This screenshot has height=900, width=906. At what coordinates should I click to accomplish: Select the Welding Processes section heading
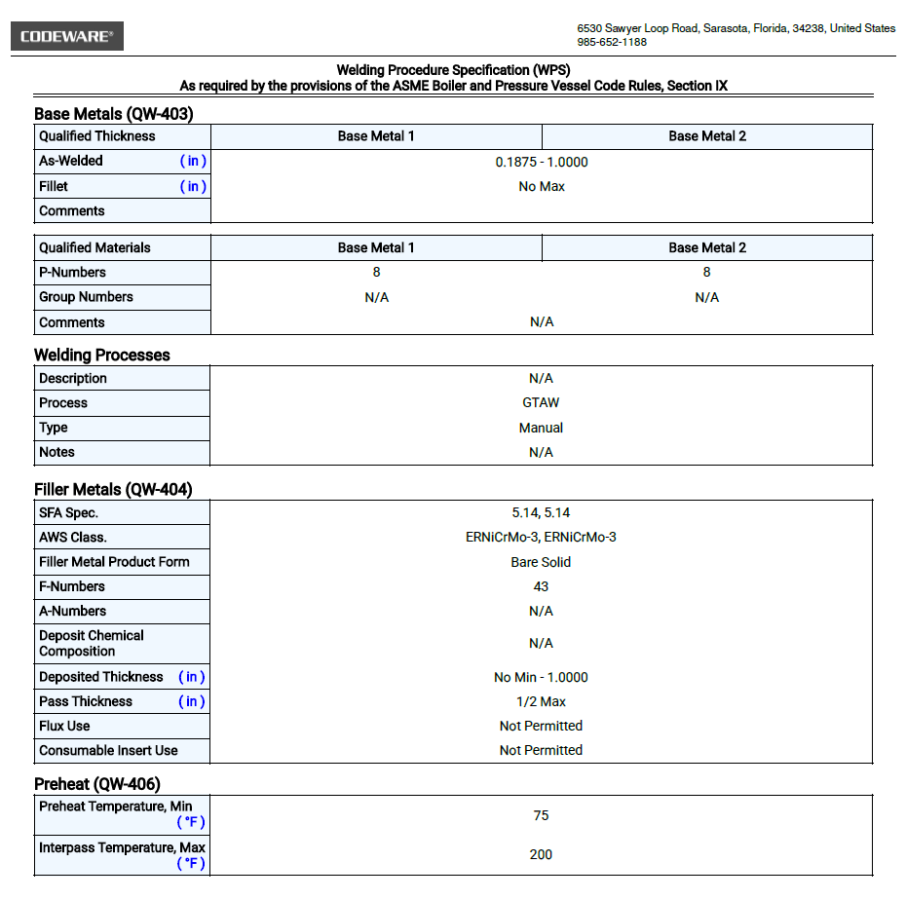[102, 356]
